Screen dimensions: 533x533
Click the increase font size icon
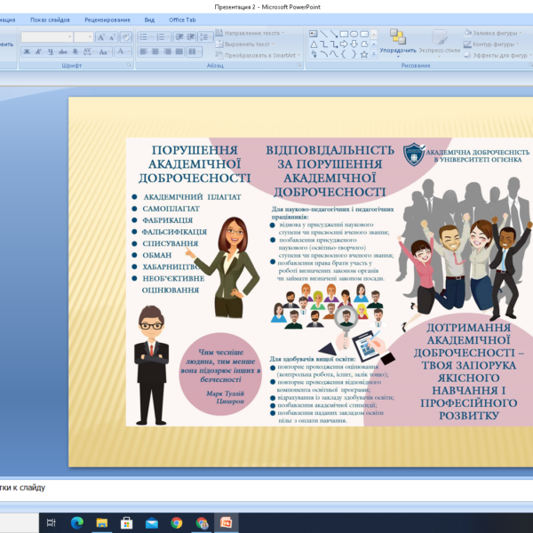[x=100, y=37]
